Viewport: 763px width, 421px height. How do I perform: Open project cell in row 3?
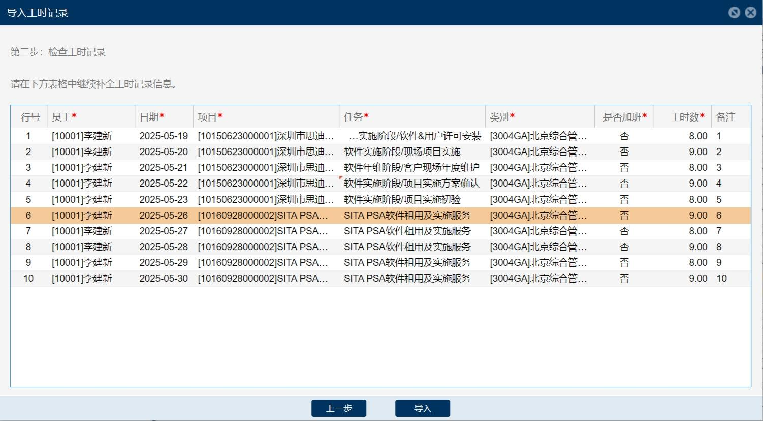pos(266,168)
